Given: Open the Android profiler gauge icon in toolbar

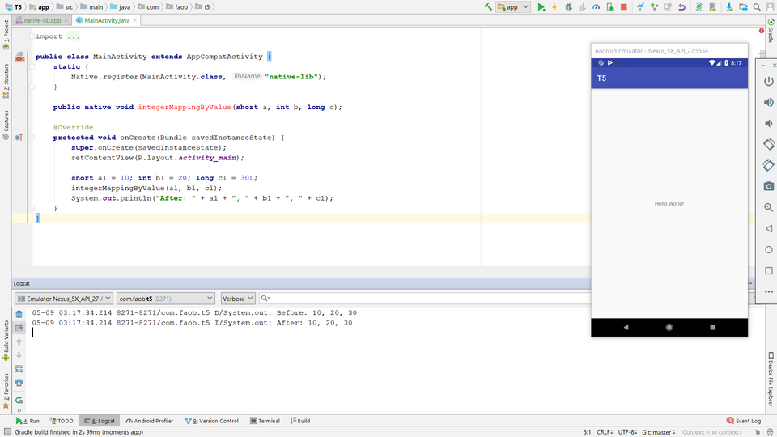Looking at the screenshot, I should click(597, 7).
